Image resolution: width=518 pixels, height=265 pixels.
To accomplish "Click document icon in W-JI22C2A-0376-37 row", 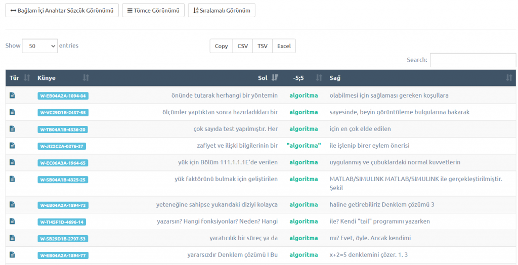I will coord(13,146).
